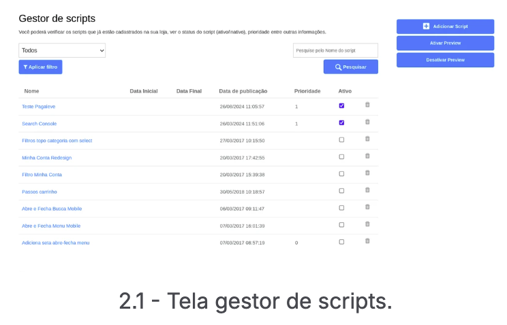Open the Todos filter dropdown

tap(62, 50)
